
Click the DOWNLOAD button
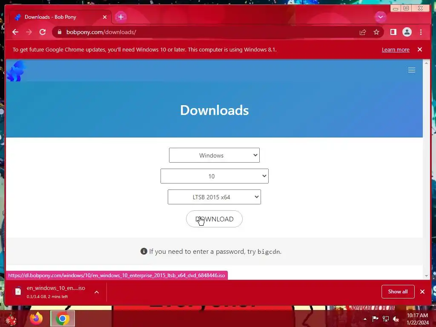pos(214,219)
